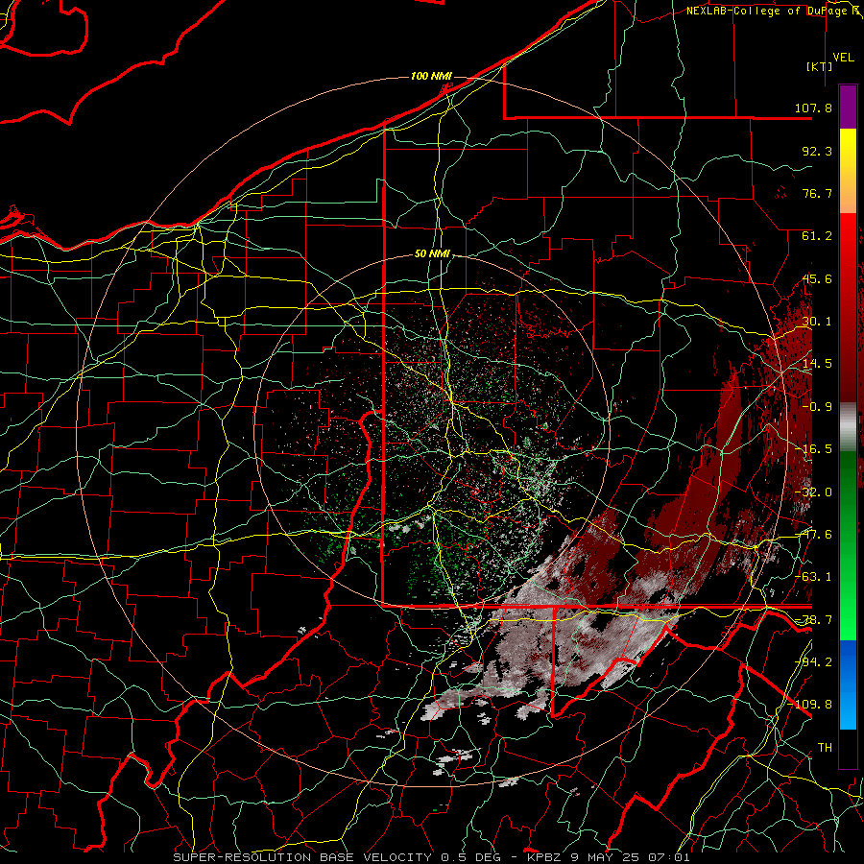This screenshot has width=864, height=864.
Task: Click the gray near-zero color bar segment
Action: tap(848, 427)
